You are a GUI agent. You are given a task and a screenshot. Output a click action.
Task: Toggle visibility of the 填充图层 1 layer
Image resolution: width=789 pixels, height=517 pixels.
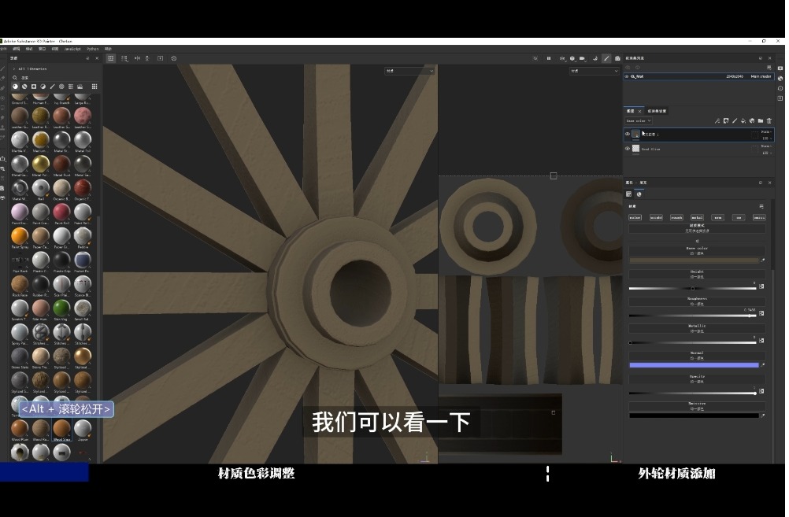point(629,134)
